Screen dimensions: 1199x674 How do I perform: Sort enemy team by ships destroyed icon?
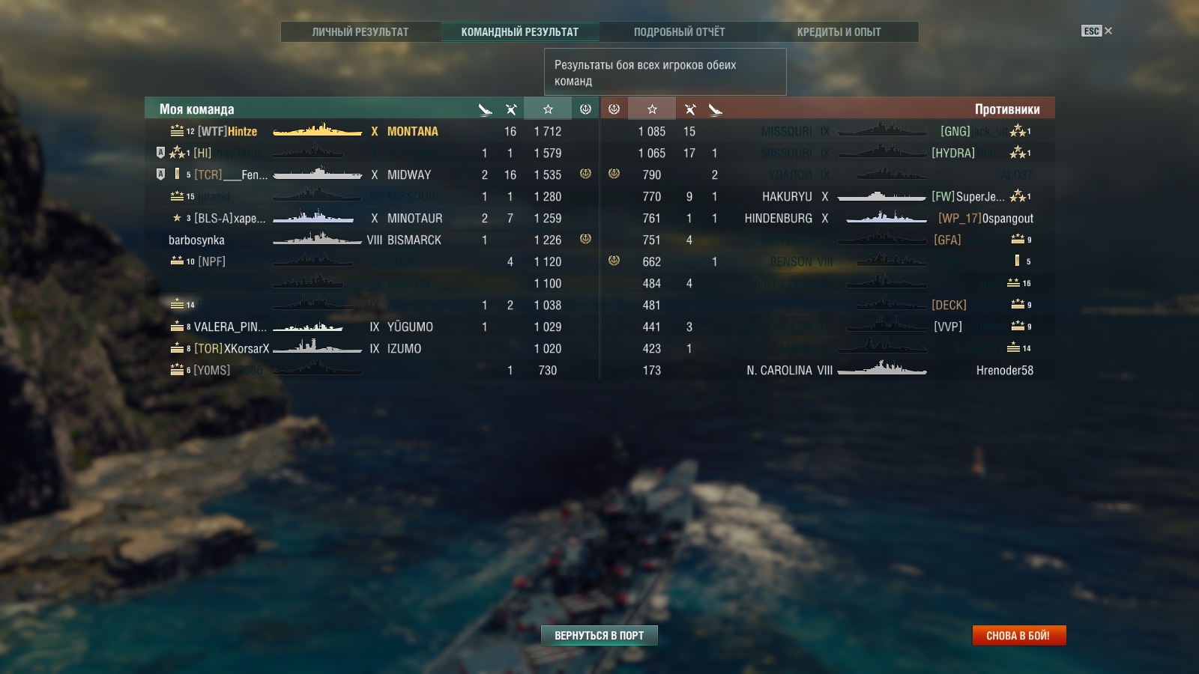tap(690, 109)
